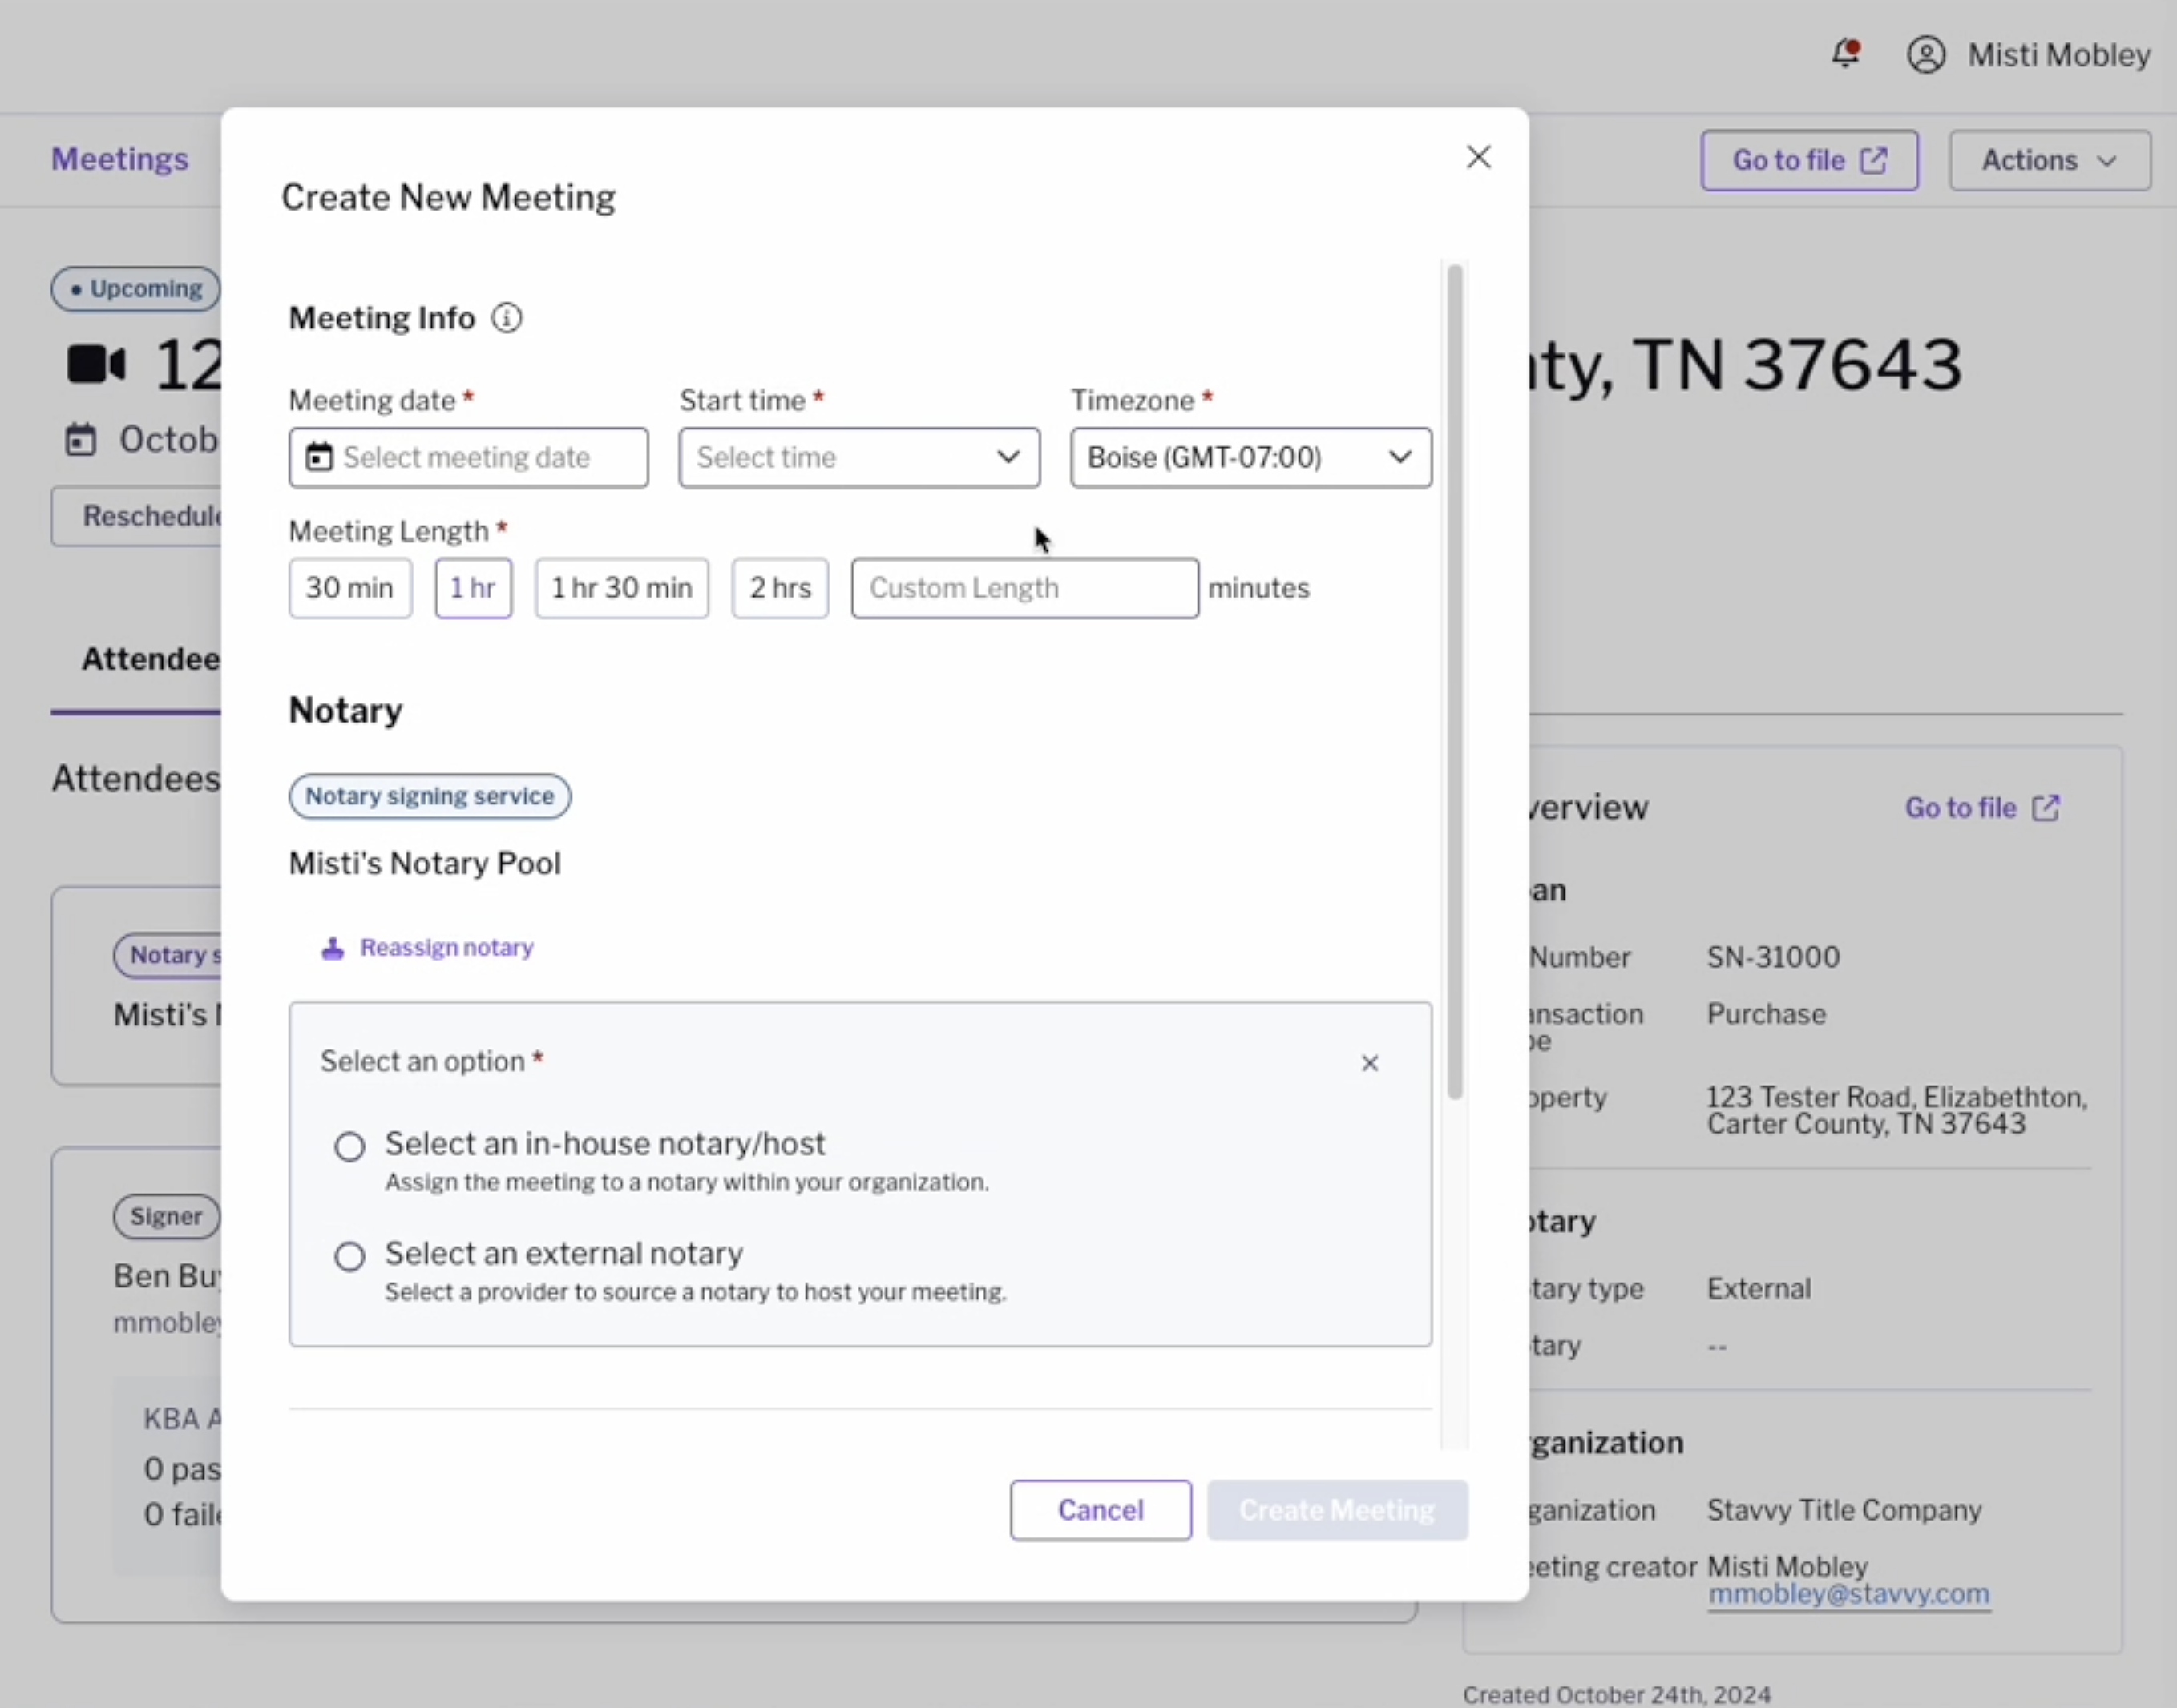2177x1708 pixels.
Task: Click the Purchase transaction type value
Action: click(1766, 1014)
